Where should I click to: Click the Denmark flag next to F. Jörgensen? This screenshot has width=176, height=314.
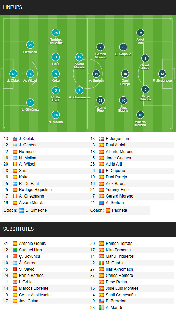click(x=101, y=139)
